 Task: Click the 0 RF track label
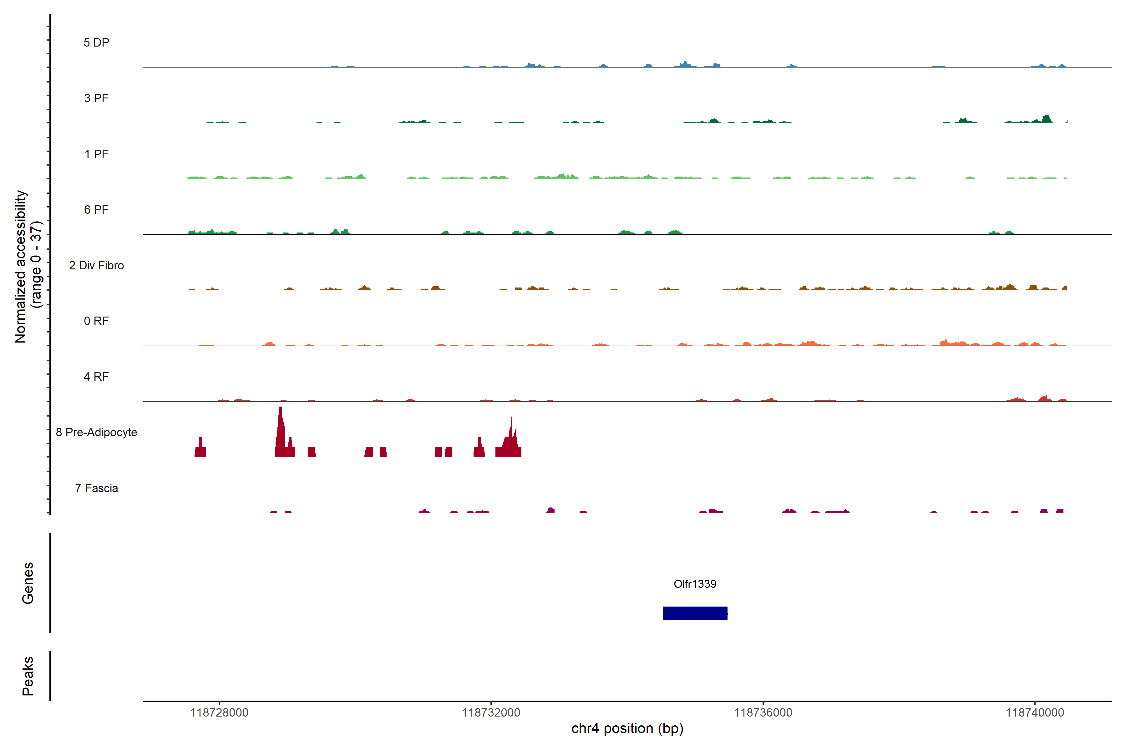(x=96, y=321)
